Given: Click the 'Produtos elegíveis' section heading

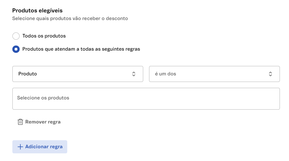Looking at the screenshot, I should point(40,11).
